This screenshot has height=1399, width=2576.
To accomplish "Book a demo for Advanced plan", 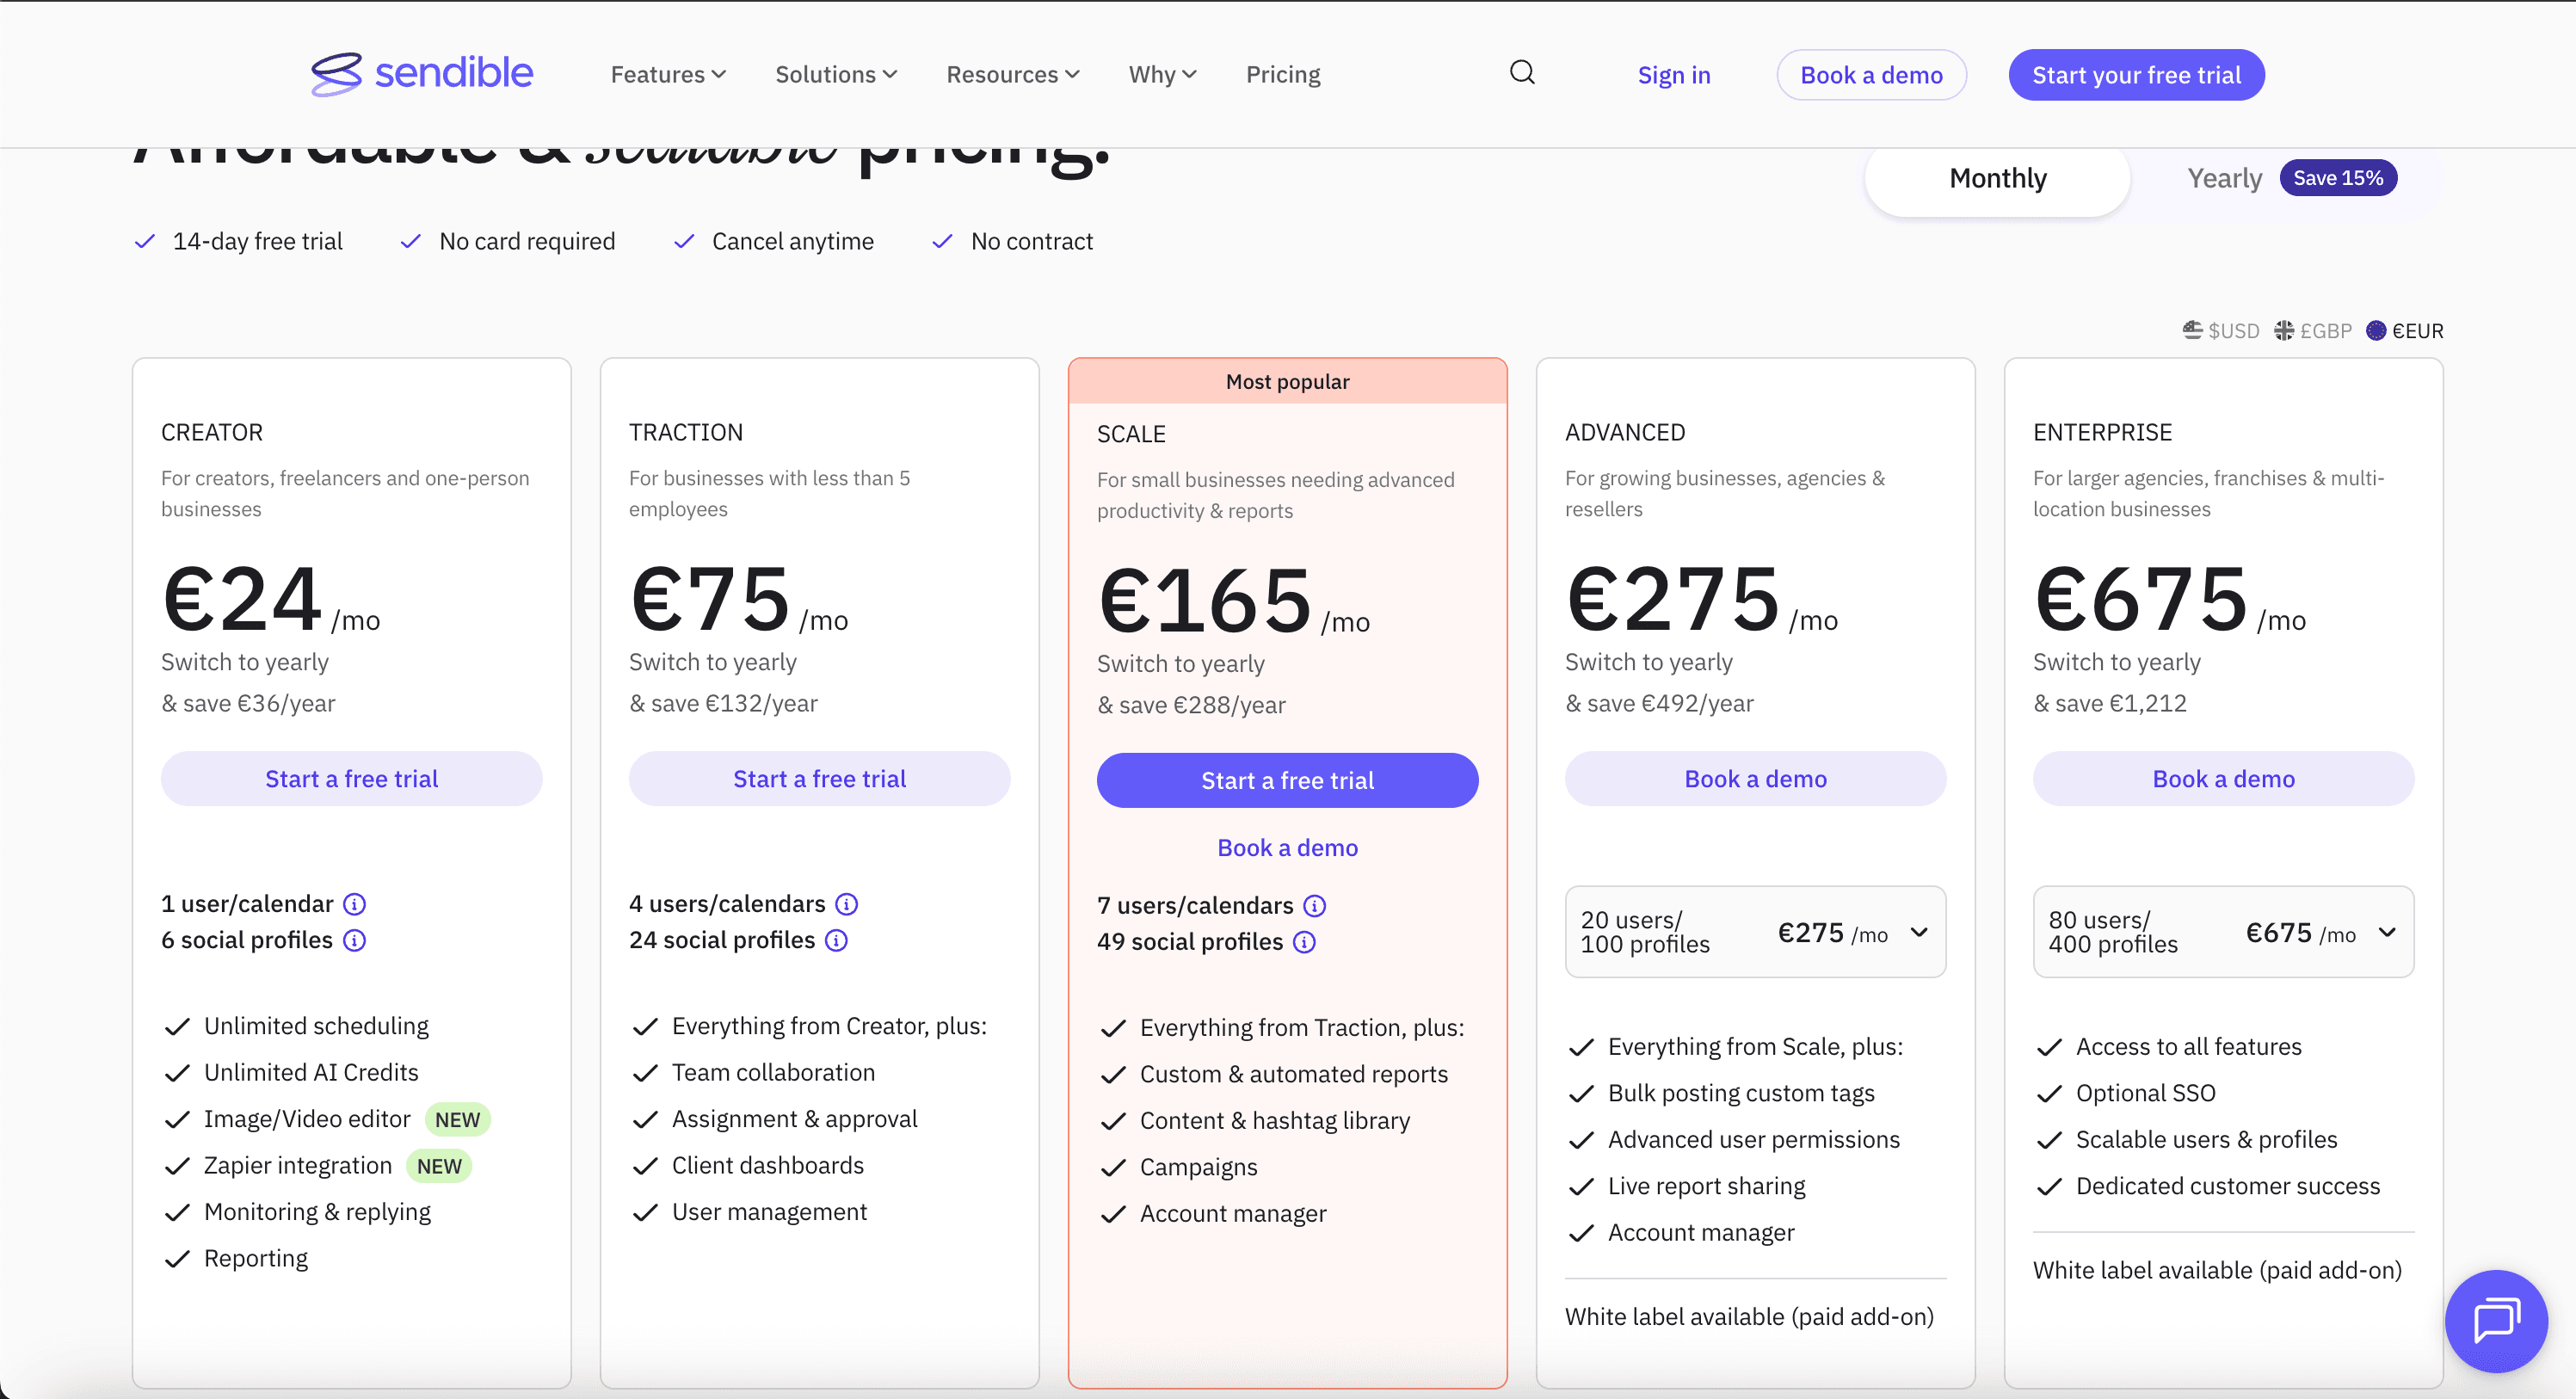I will pyautogui.click(x=1755, y=778).
